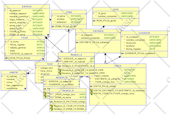Select hora_inicio column in TOUR
Screen dimensions: 170x114
(46, 71)
